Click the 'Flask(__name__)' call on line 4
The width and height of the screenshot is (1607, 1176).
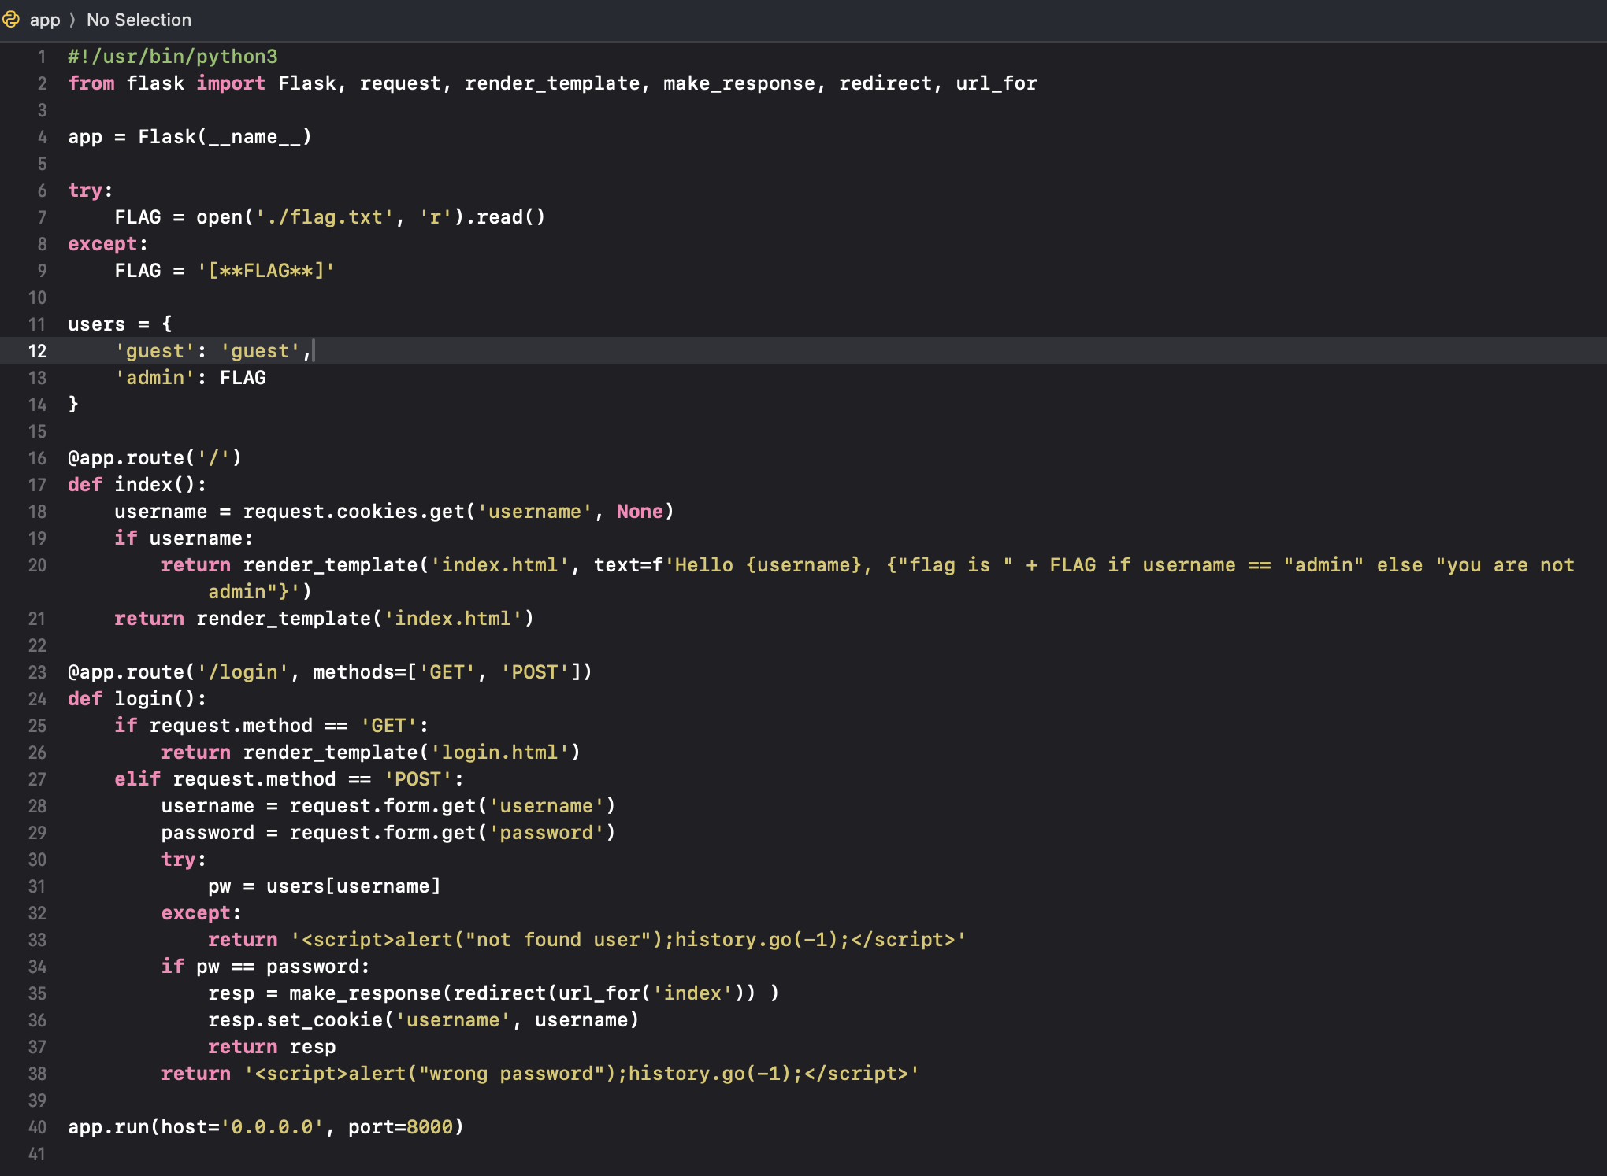[225, 137]
